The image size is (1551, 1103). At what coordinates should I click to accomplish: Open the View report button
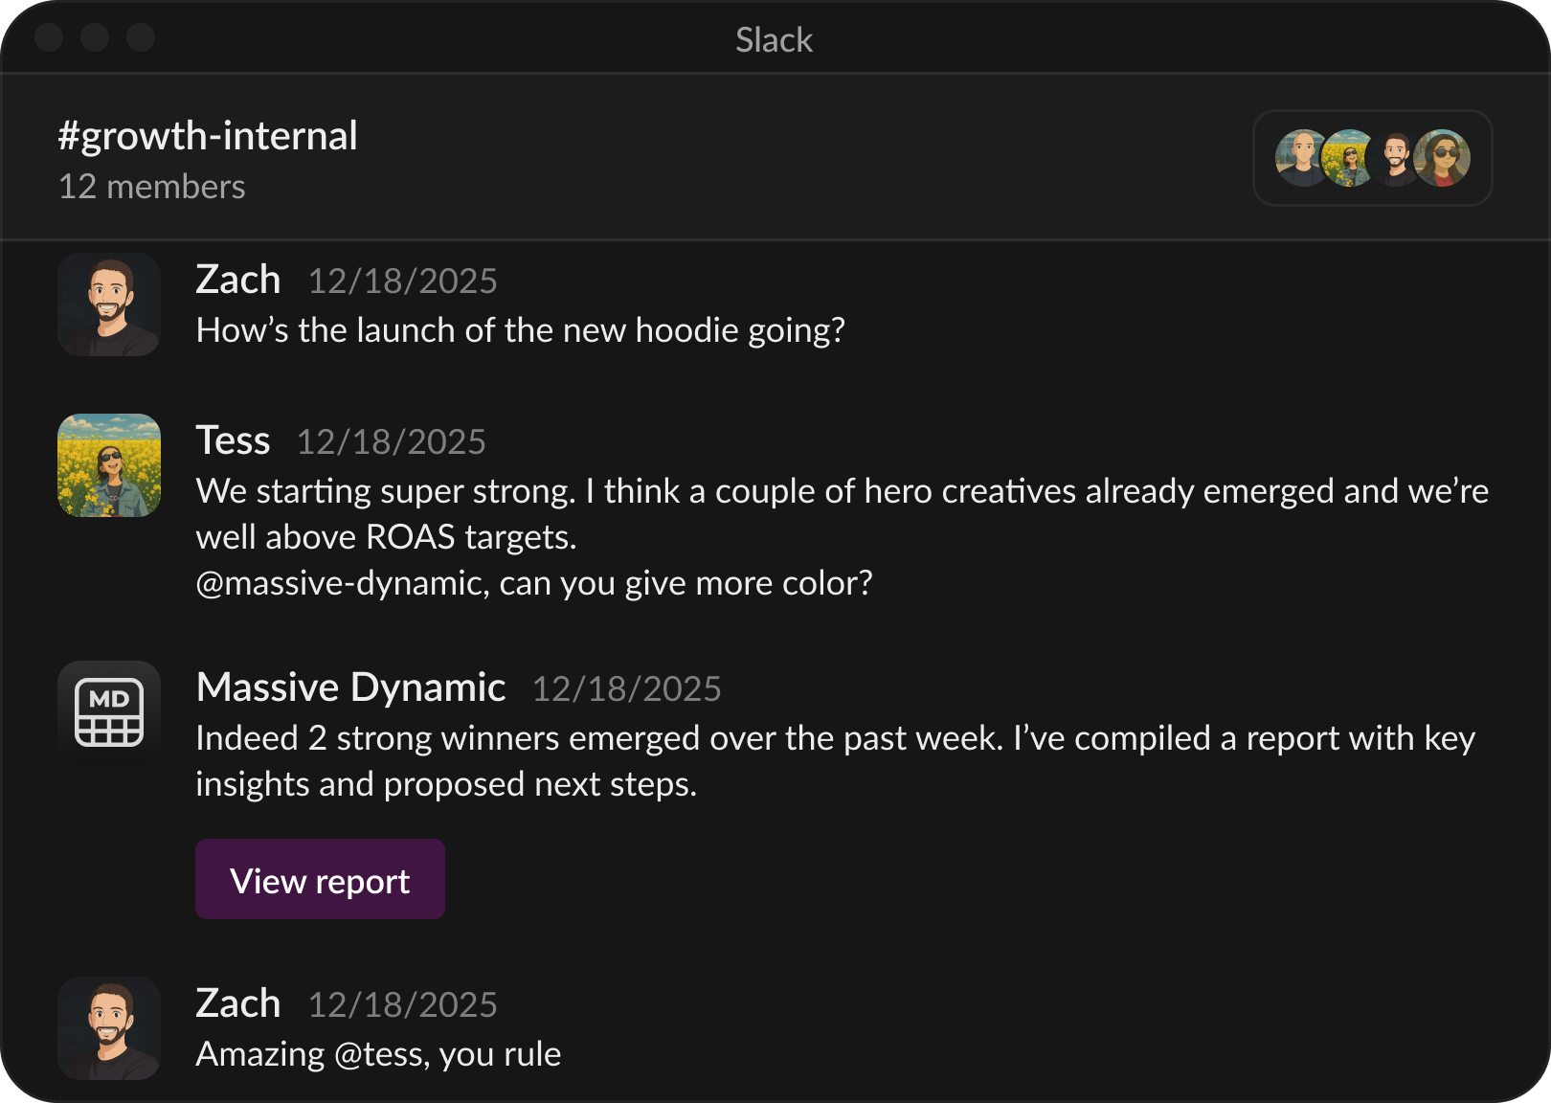click(x=320, y=879)
